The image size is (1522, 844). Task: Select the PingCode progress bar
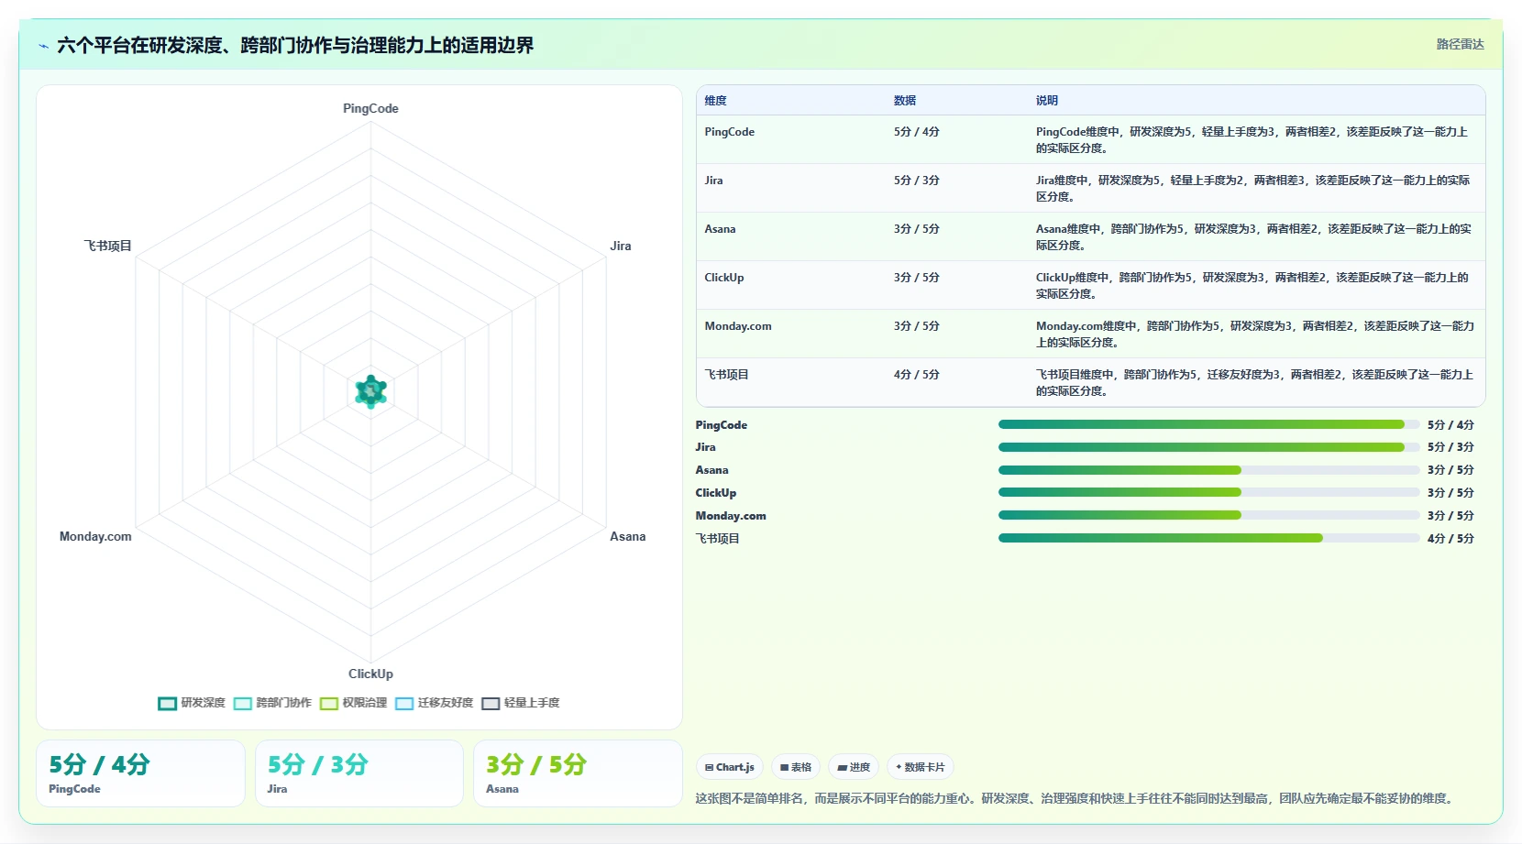(x=1208, y=424)
